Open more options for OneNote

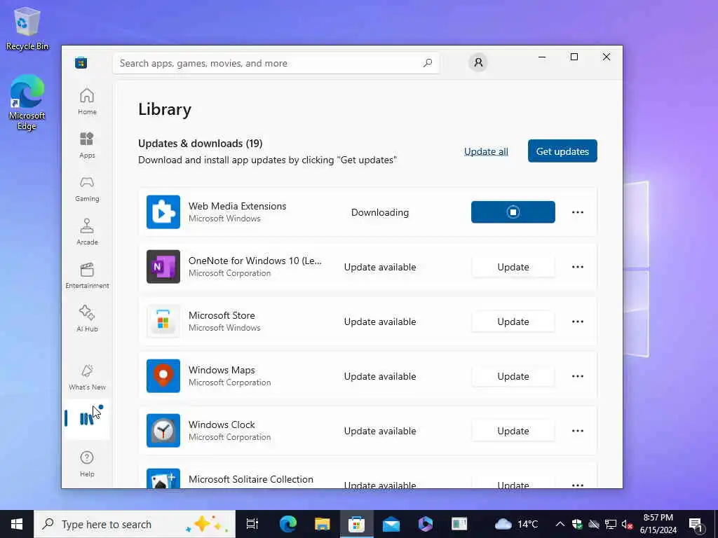578,267
